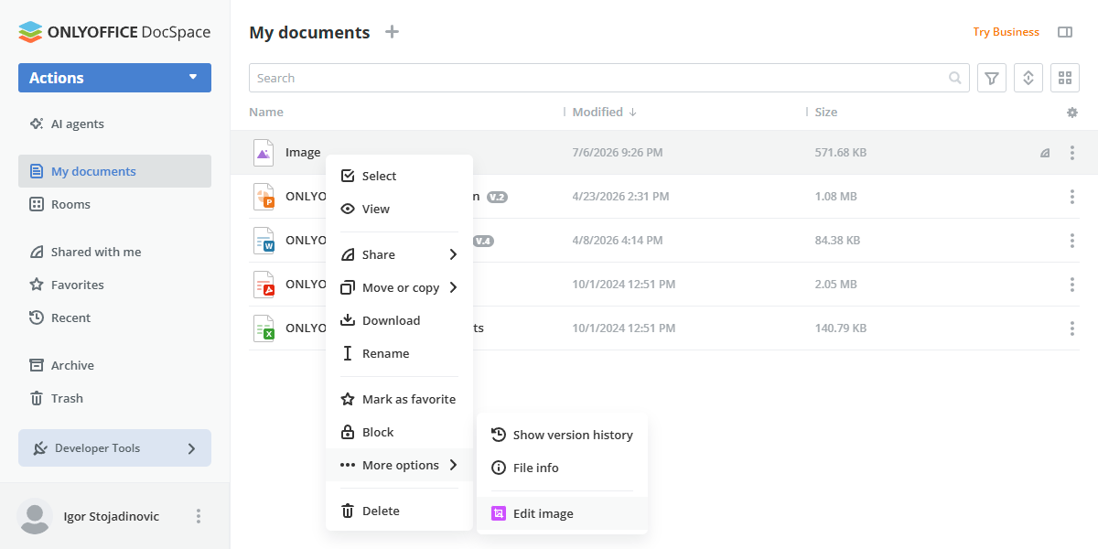Image resolution: width=1098 pixels, height=549 pixels.
Task: Choose Select in context menu
Action: (x=399, y=176)
